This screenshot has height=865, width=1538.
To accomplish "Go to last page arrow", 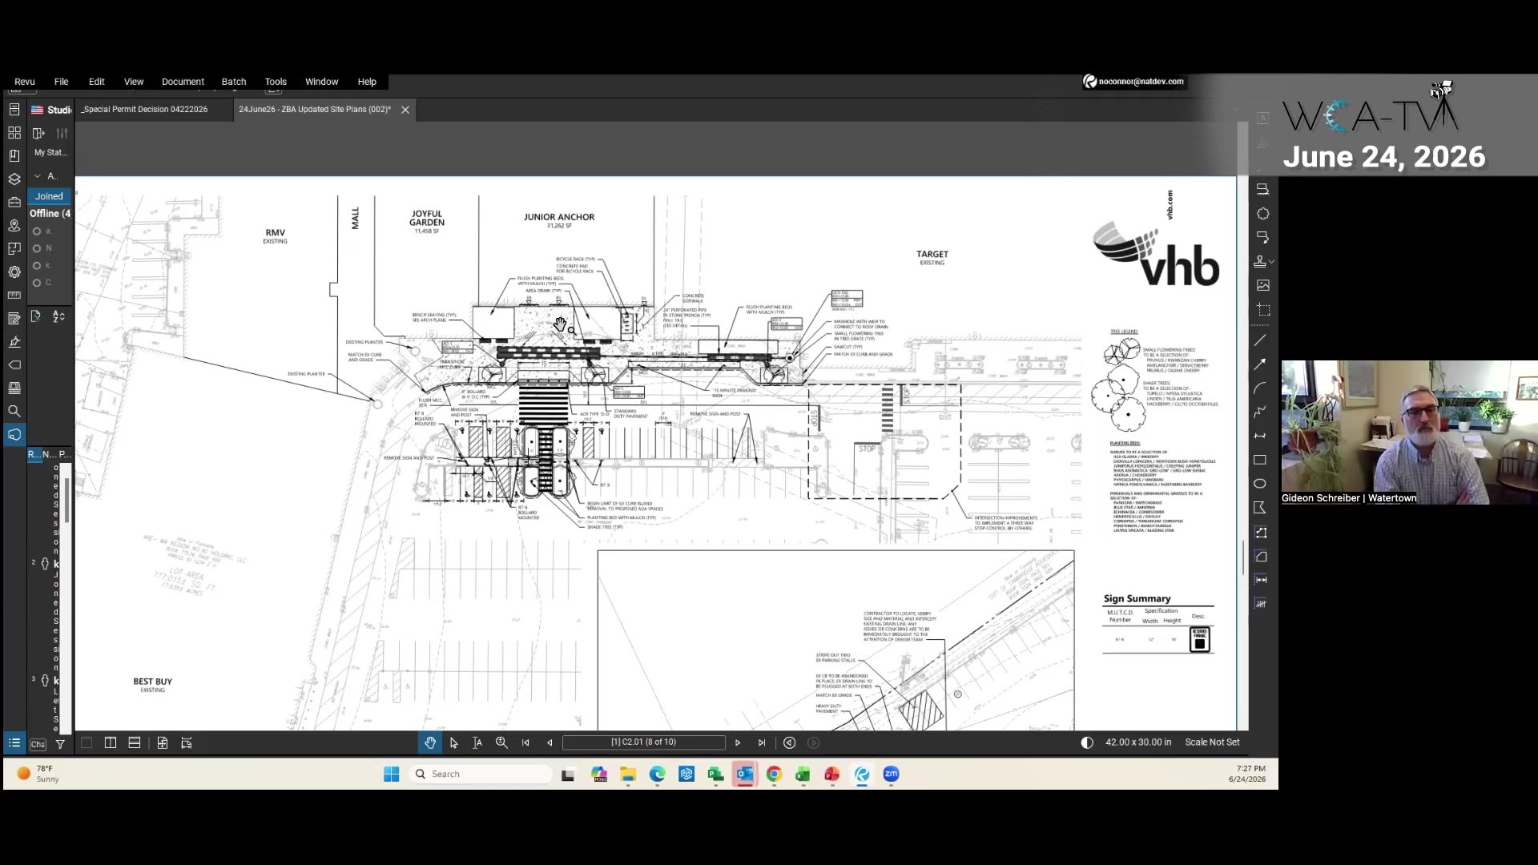I will click(762, 743).
